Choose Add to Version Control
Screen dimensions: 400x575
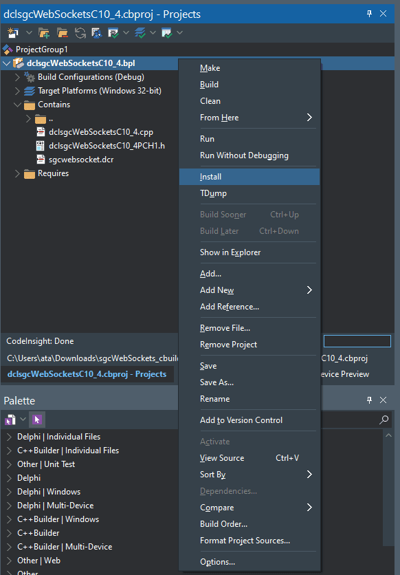pos(249,420)
